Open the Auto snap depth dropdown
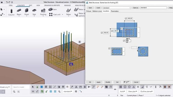173x97 pixels. point(122,92)
